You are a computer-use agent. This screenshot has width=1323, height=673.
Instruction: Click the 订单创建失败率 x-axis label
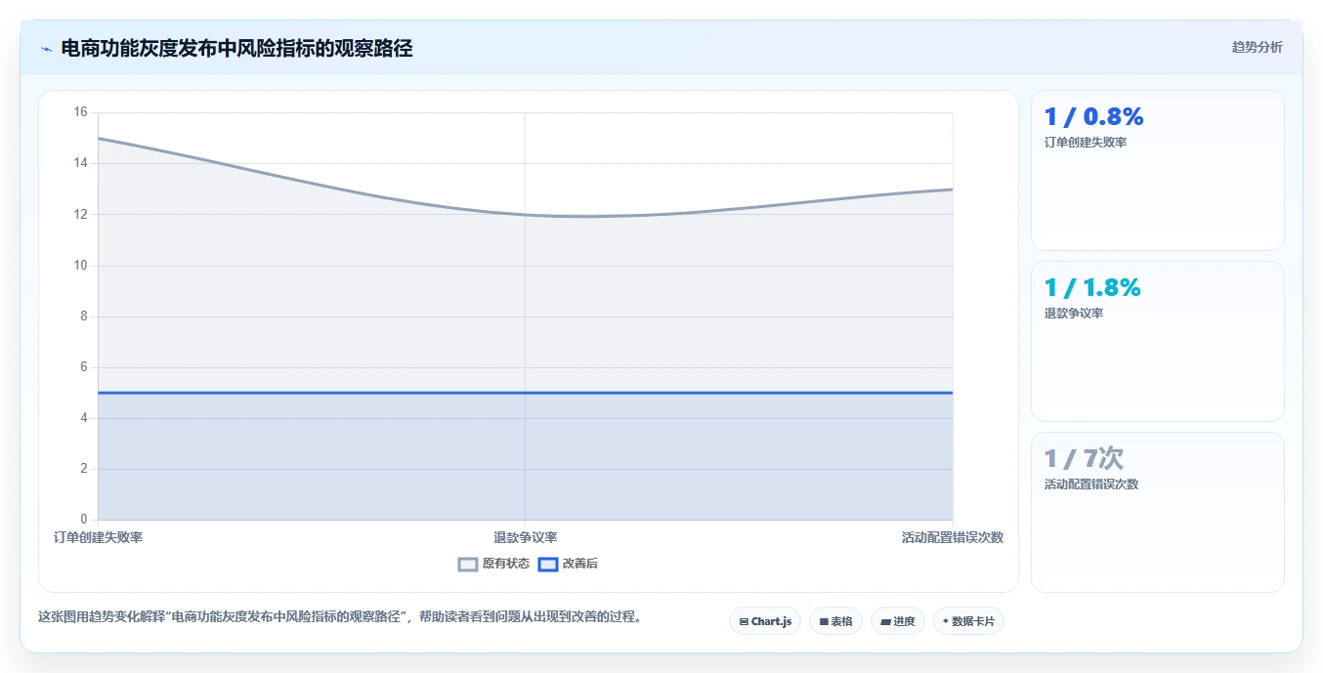(x=98, y=537)
